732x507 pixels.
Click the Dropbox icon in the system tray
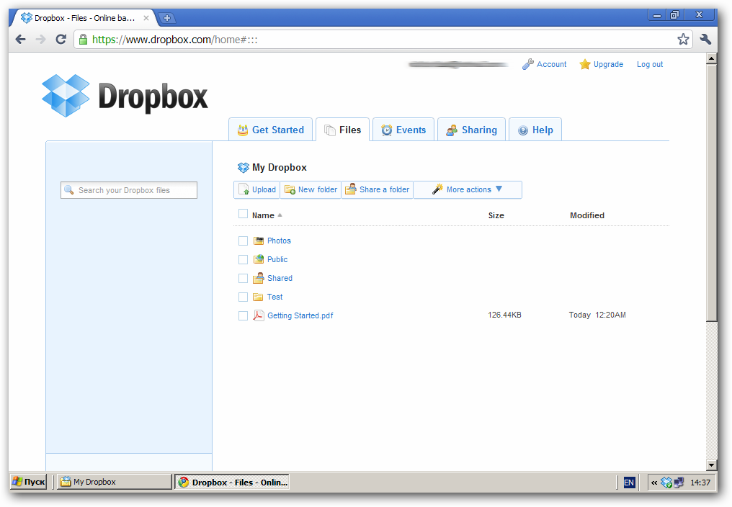tap(666, 483)
